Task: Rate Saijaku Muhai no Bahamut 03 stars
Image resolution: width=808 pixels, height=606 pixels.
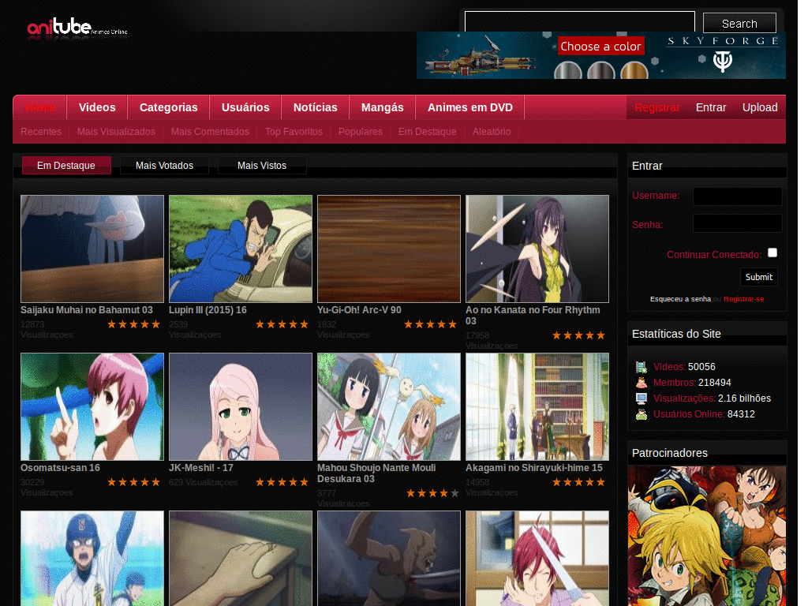Action: pos(133,324)
